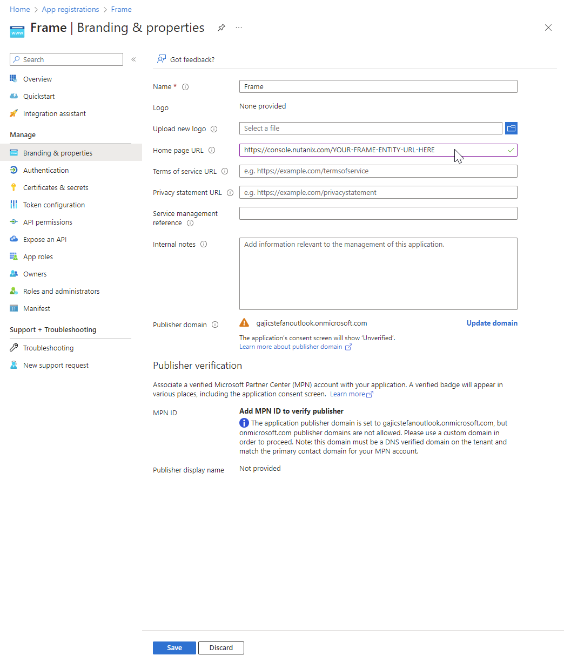Browse for a logo file with folder icon
564x662 pixels.
pyautogui.click(x=511, y=128)
